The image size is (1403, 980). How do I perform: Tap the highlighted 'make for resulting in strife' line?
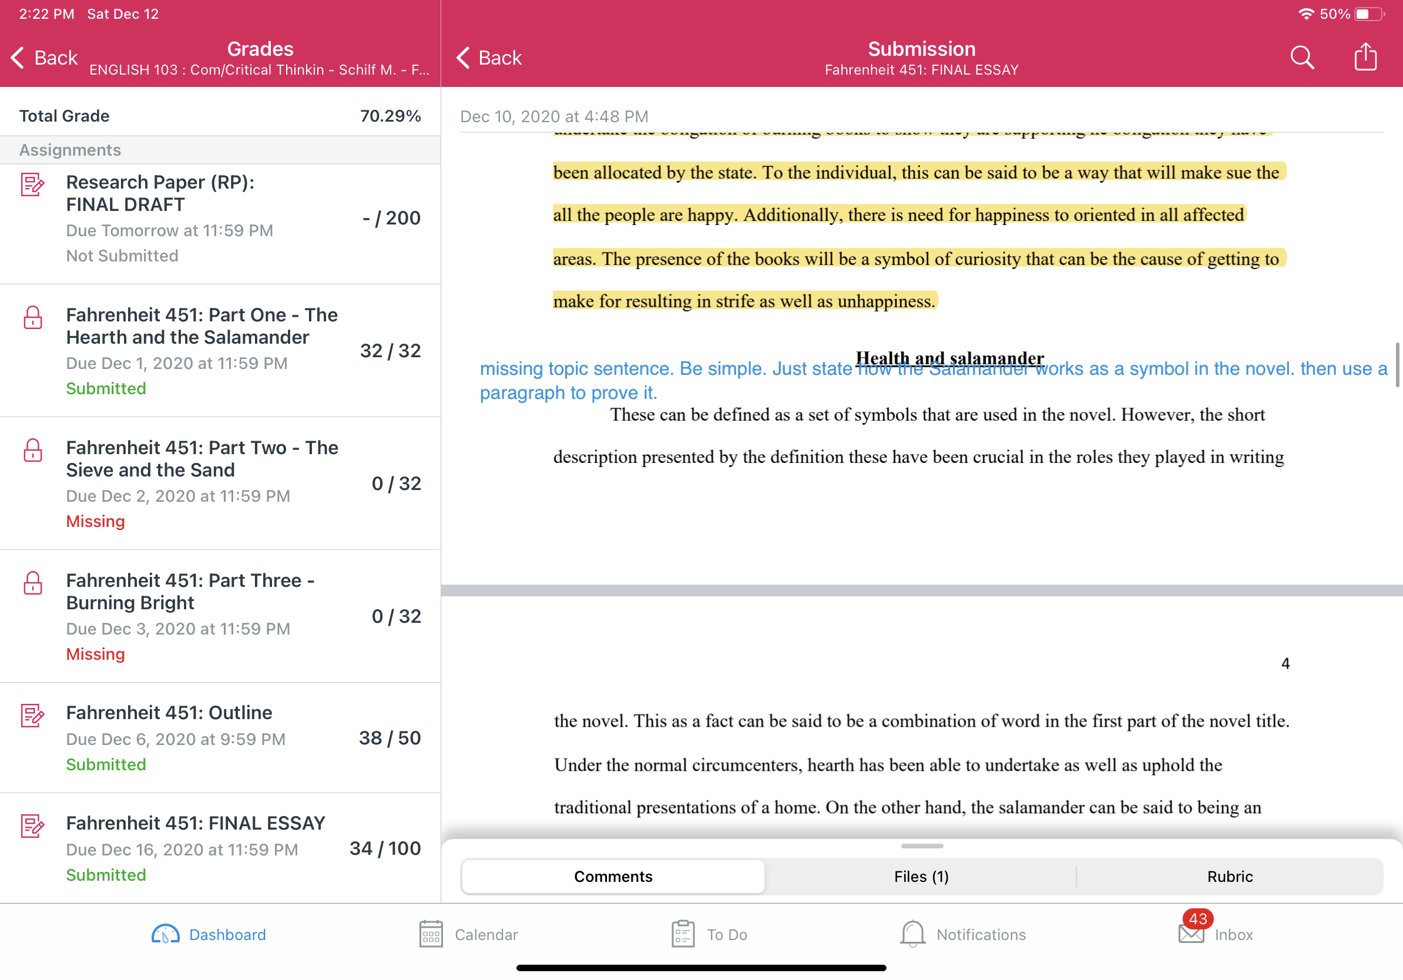click(x=744, y=301)
